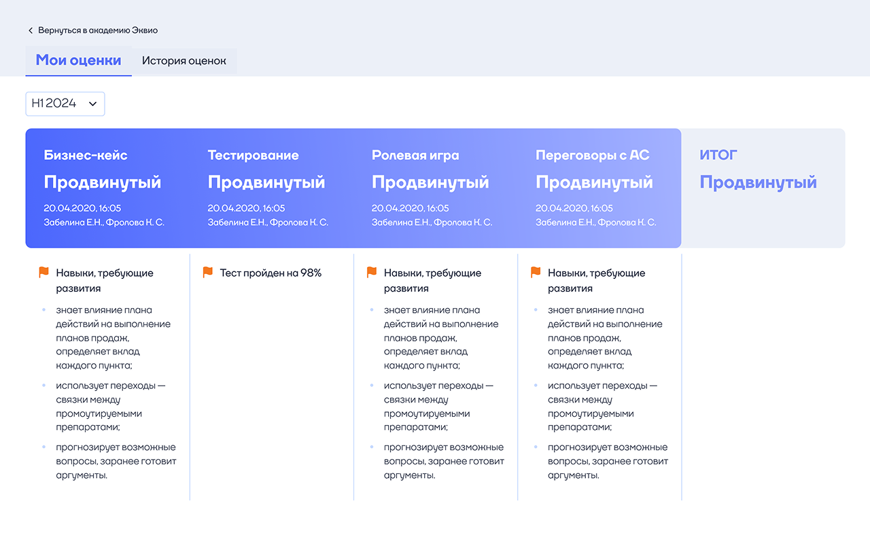Select the Бизнес-кейс assessment heading
Image resolution: width=870 pixels, height=544 pixels.
click(86, 155)
